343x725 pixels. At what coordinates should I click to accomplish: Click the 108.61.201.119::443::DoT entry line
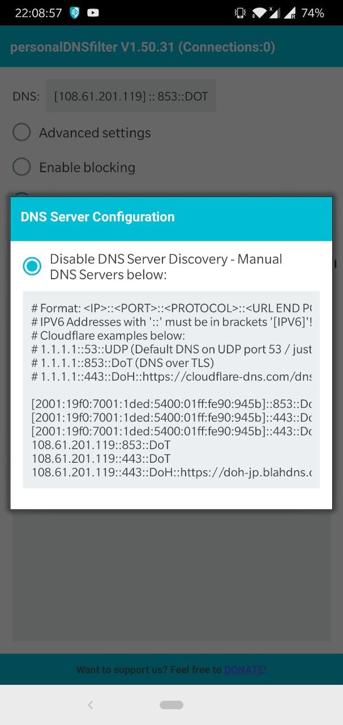(x=101, y=459)
